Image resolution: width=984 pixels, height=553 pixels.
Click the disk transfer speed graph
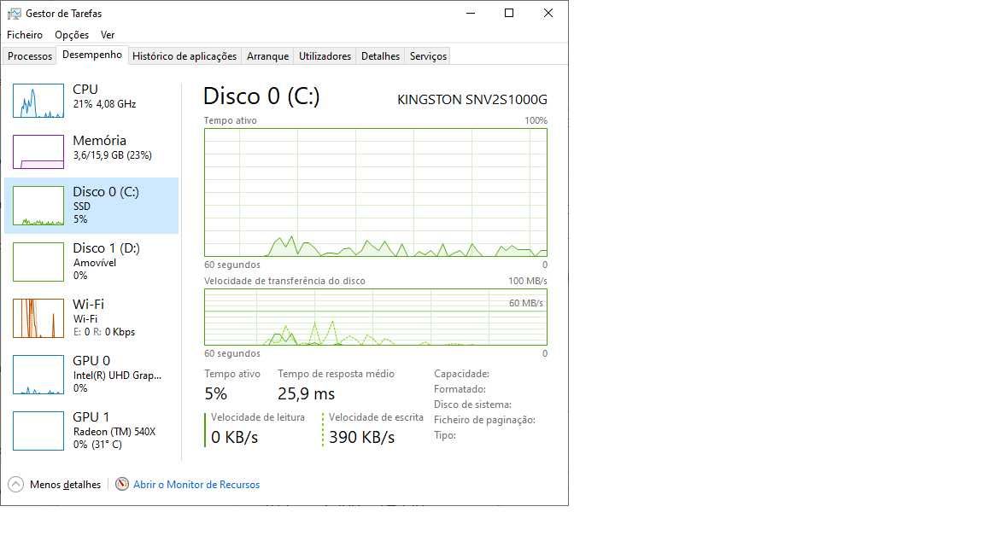(x=375, y=317)
